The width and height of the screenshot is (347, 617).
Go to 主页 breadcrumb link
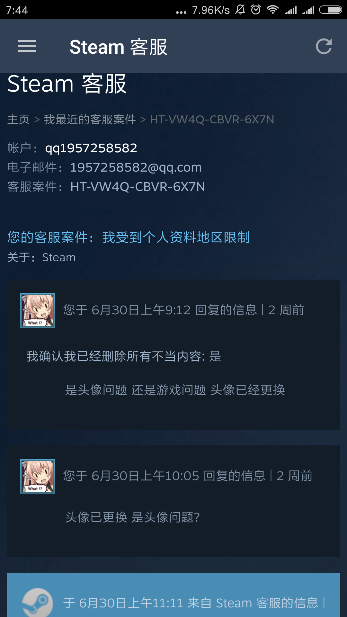pos(18,120)
